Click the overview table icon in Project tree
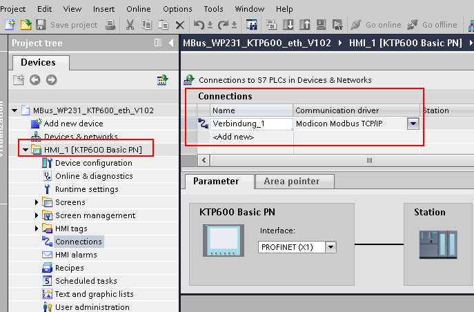Viewport: 474px width, 312px height. click(x=163, y=80)
